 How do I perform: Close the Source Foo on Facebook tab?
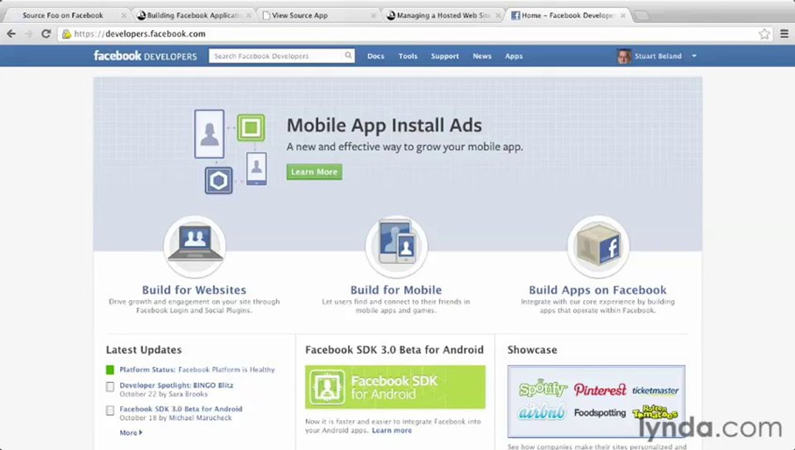tap(124, 16)
